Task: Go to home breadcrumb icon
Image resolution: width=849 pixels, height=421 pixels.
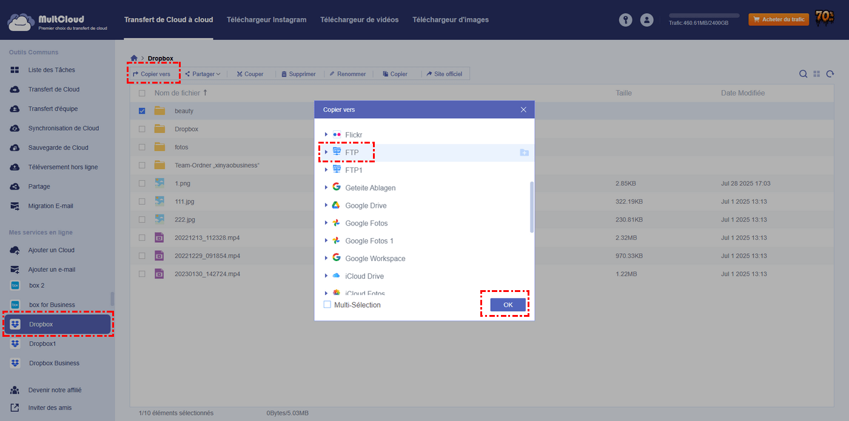Action: click(x=134, y=58)
